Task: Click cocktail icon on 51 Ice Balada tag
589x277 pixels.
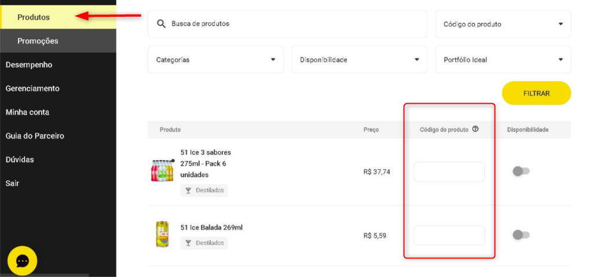Action: click(x=188, y=243)
